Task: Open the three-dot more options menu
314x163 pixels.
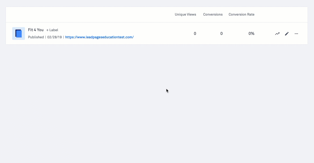Action: point(296,34)
